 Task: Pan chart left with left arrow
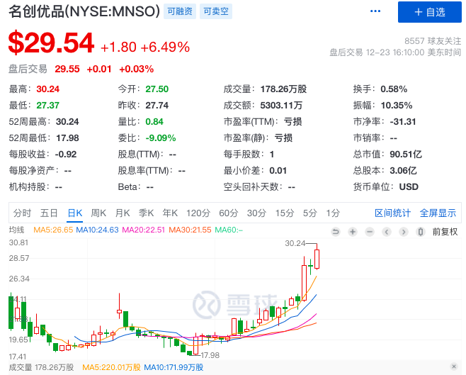click(x=387, y=232)
